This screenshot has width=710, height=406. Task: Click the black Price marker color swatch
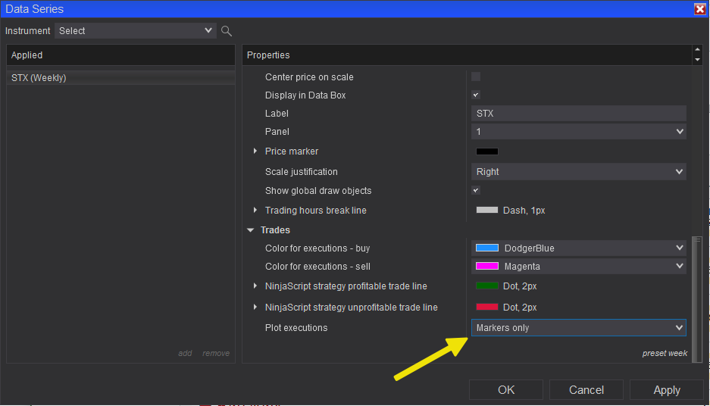[486, 151]
